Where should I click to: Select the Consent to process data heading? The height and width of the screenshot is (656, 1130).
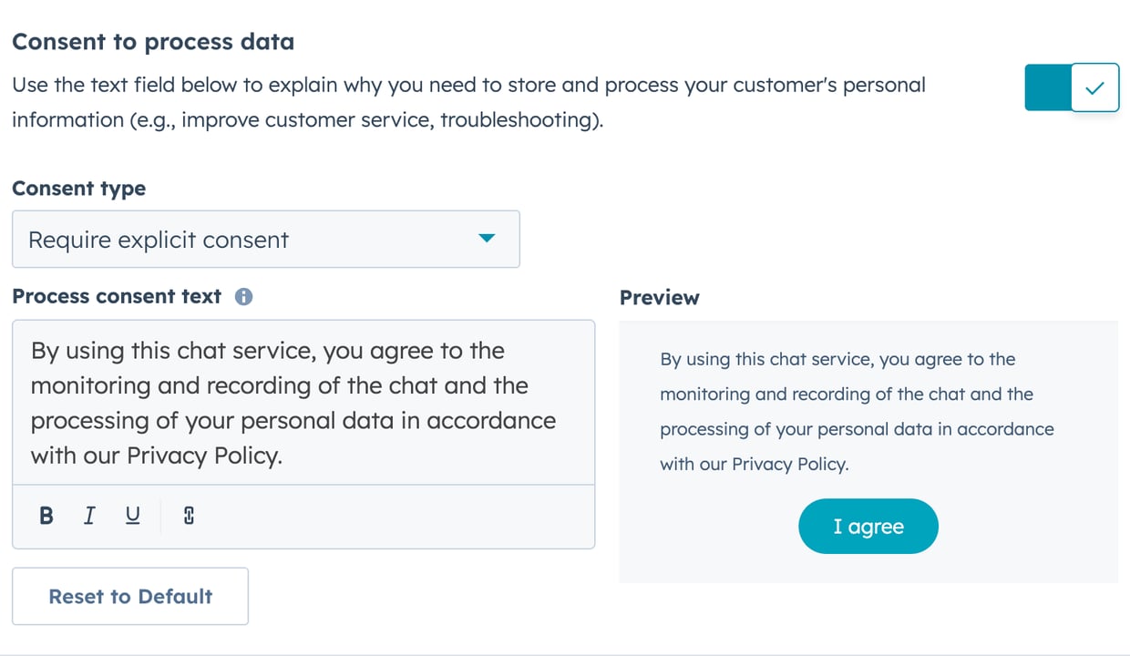coord(153,41)
